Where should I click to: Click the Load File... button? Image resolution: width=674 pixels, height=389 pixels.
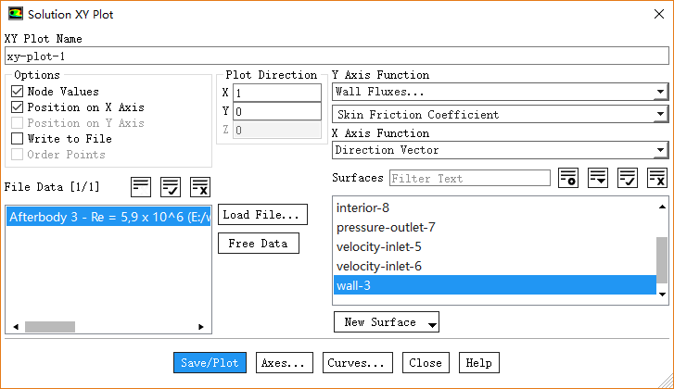tap(263, 215)
